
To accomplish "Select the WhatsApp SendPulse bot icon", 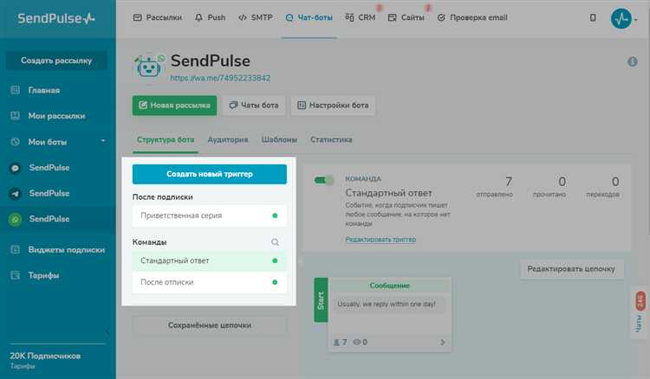I will pos(15,219).
